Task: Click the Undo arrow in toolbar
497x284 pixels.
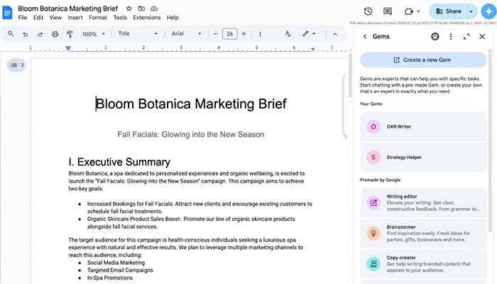Action: click(26, 33)
